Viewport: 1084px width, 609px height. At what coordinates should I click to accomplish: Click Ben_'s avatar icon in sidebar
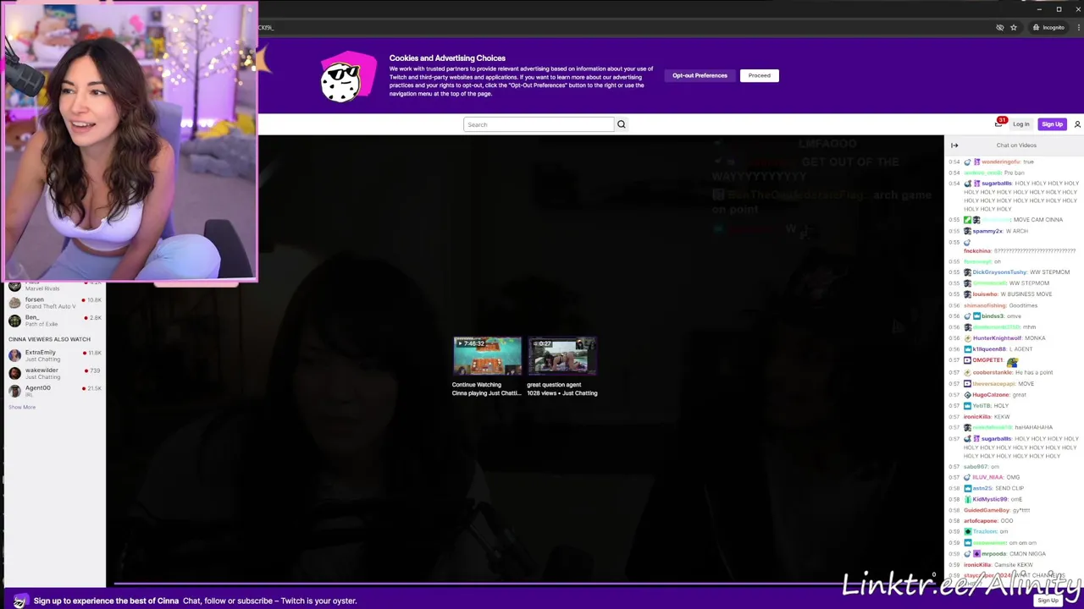click(14, 321)
